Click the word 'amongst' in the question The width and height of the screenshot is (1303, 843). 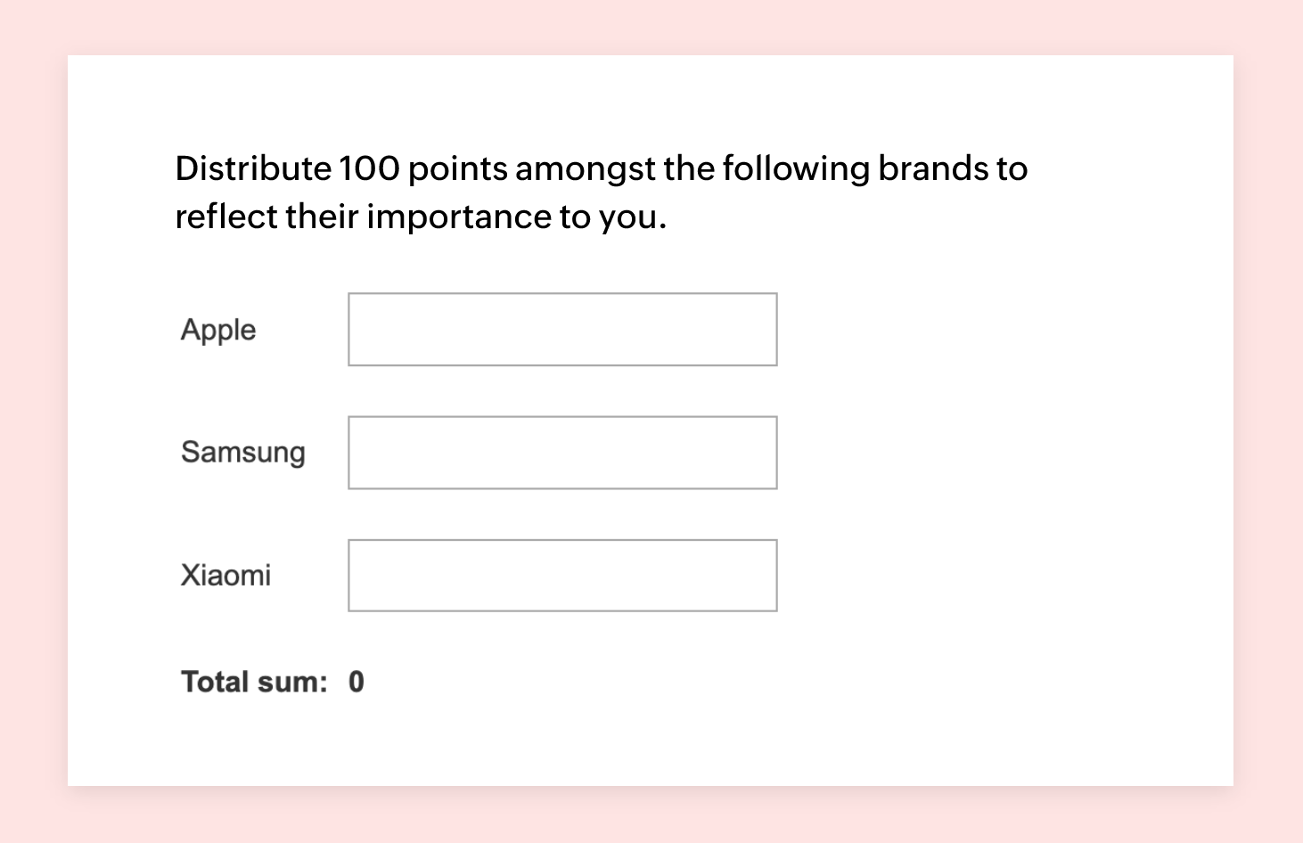tap(585, 168)
